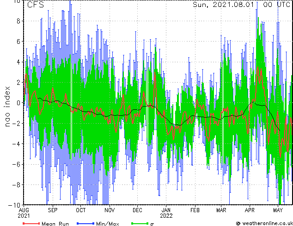Select the y-axis value -8
293x226 pixels.
coord(16,185)
